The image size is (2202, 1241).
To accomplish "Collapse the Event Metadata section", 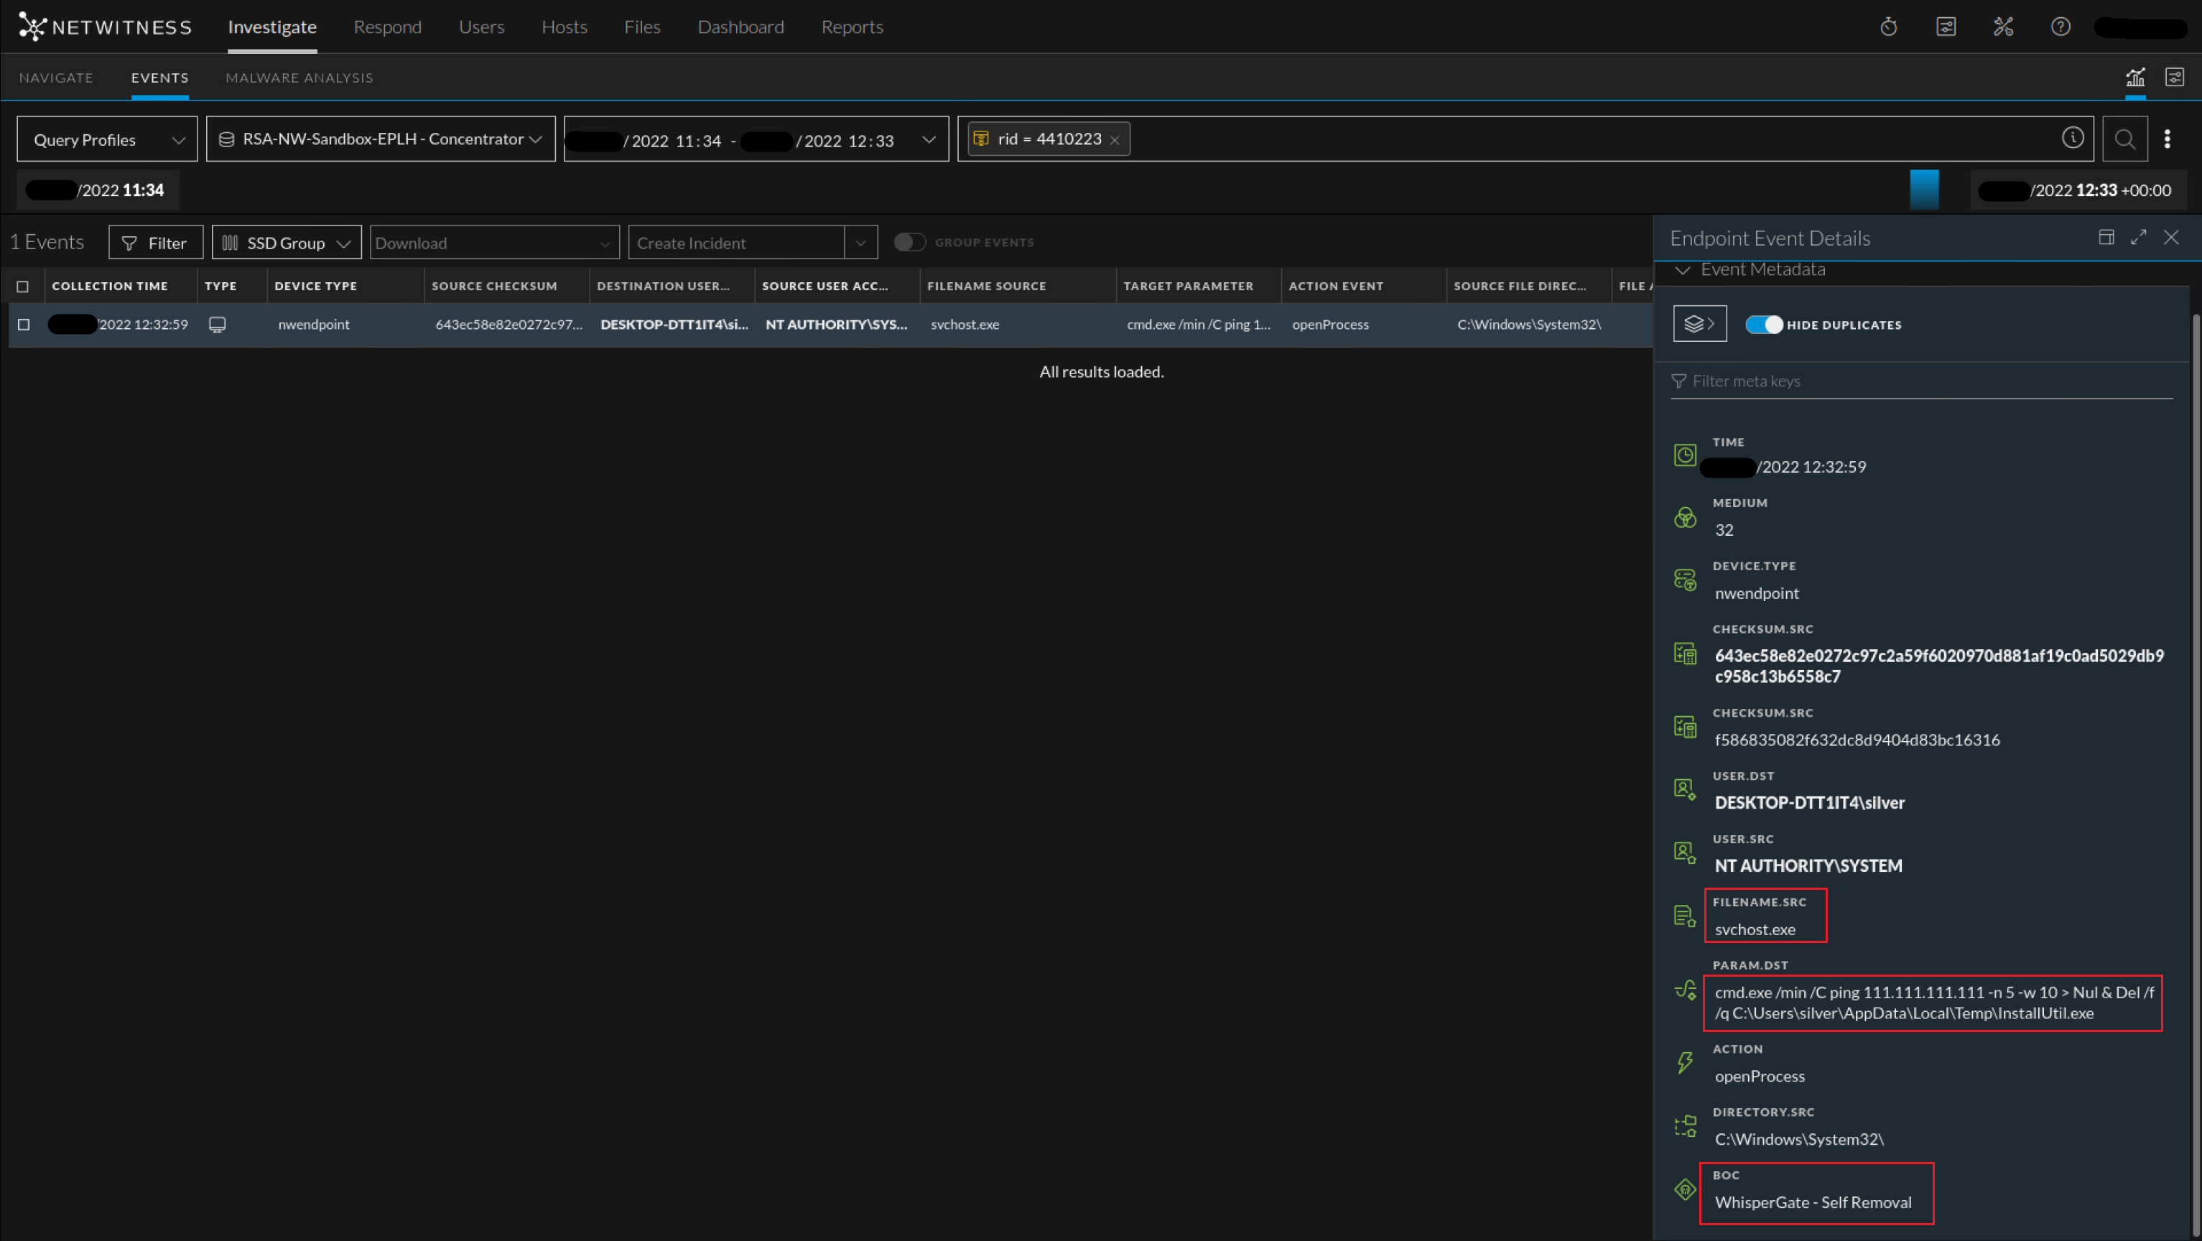I will 1682,270.
